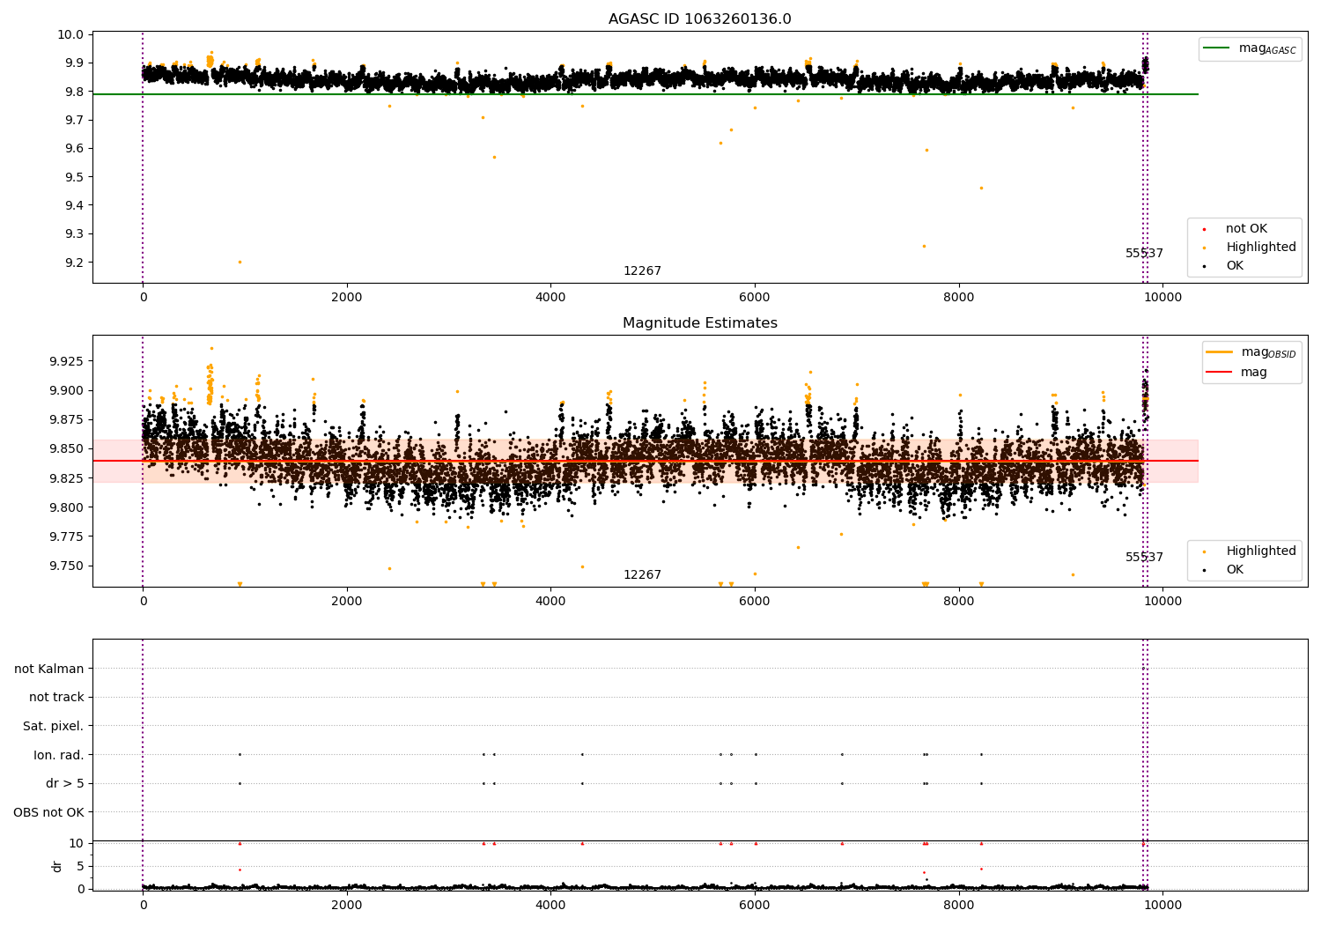The height and width of the screenshot is (925, 1321).
Task: Click the "dr > 5" row label
Action: point(65,784)
